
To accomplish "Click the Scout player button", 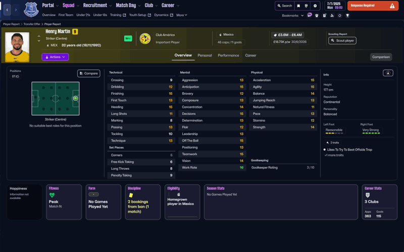I will pyautogui.click(x=342, y=40).
